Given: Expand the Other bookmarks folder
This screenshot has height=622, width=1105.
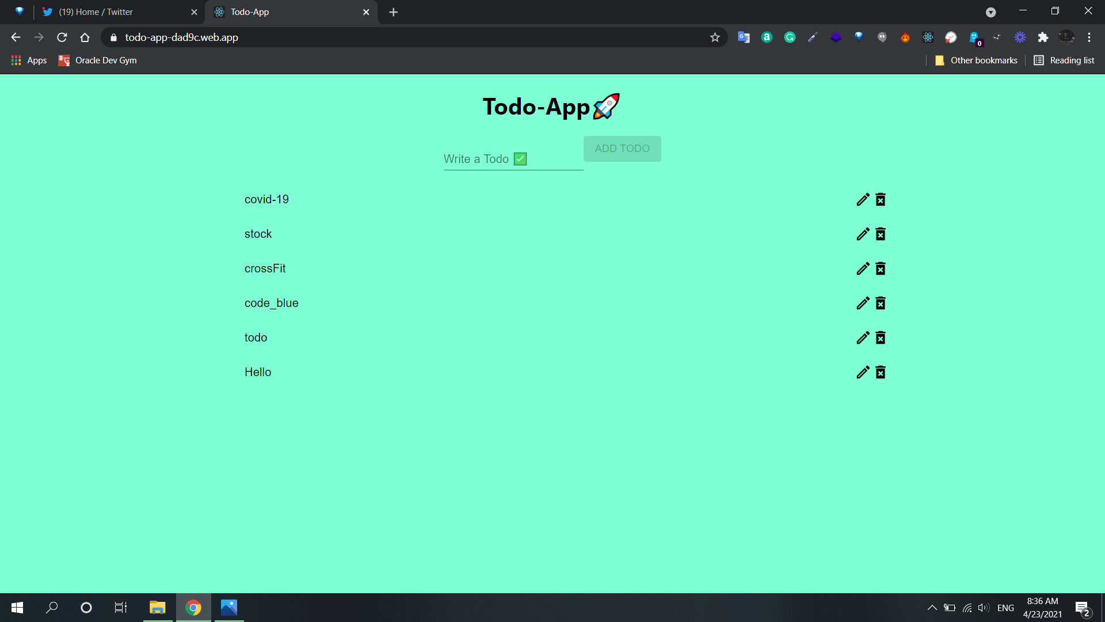Looking at the screenshot, I should click(976, 60).
